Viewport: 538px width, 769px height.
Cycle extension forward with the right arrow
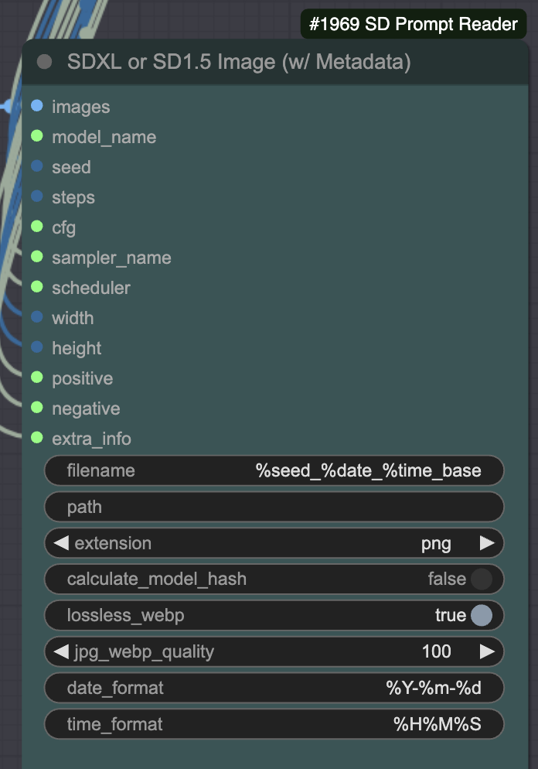coord(489,543)
